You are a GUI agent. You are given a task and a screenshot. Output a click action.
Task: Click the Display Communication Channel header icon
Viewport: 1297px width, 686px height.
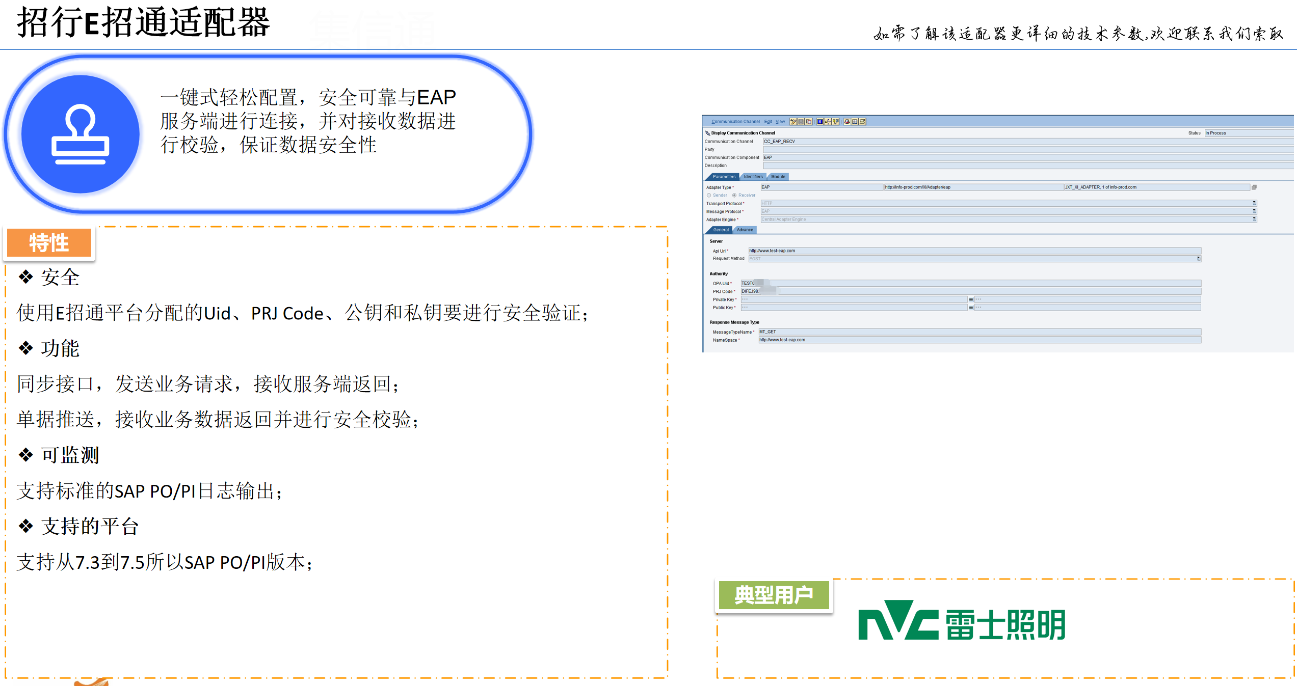707,133
